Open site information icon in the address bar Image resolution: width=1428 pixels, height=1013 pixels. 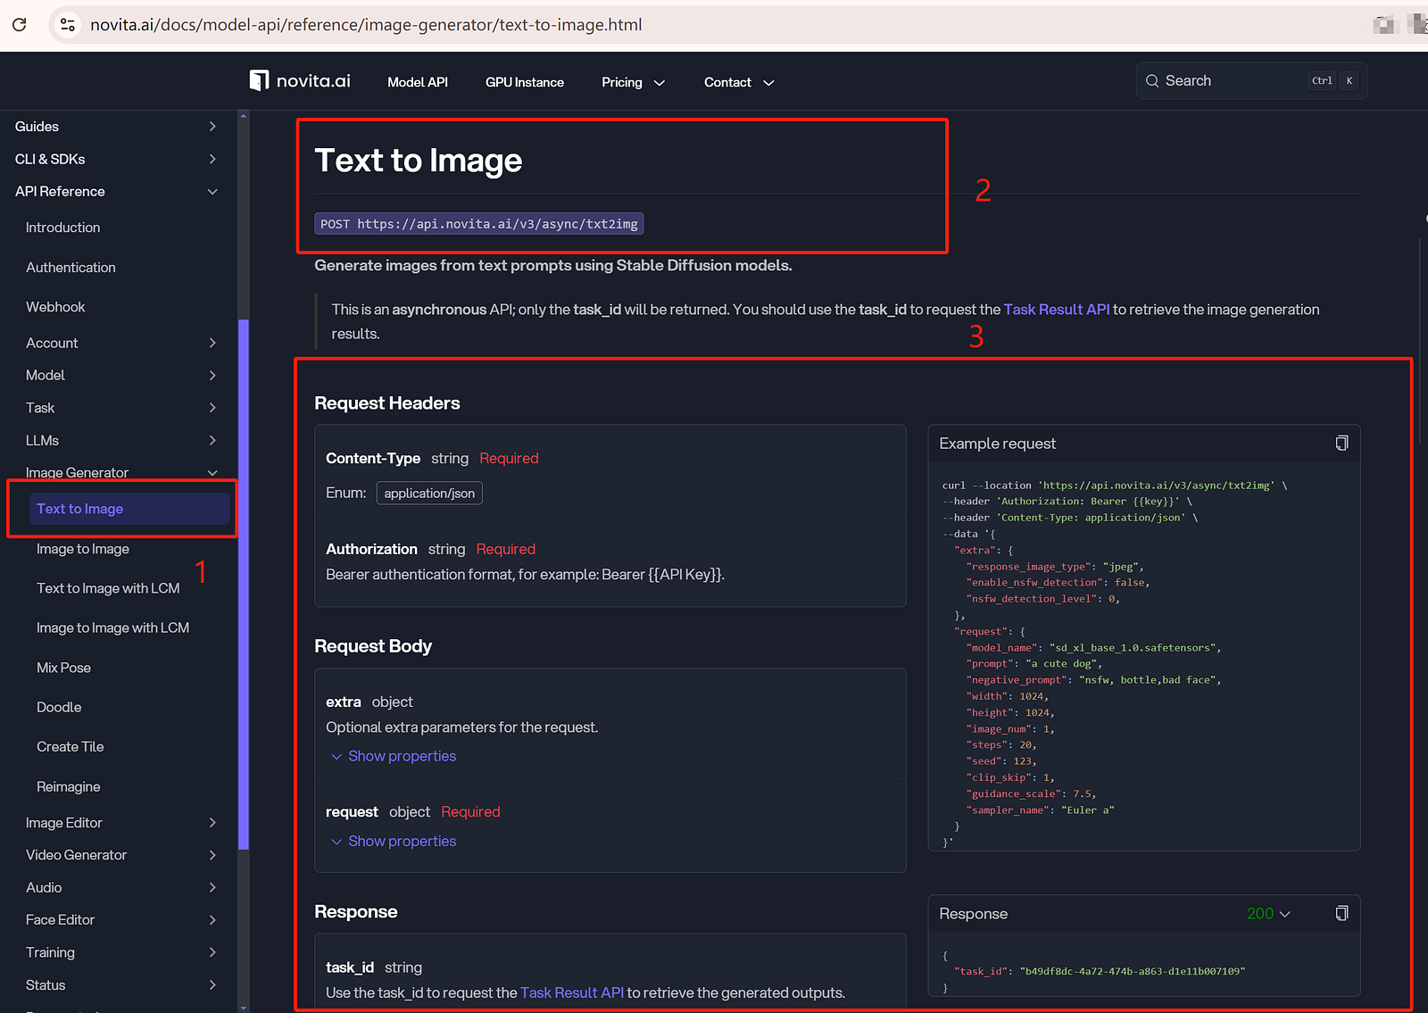click(68, 25)
